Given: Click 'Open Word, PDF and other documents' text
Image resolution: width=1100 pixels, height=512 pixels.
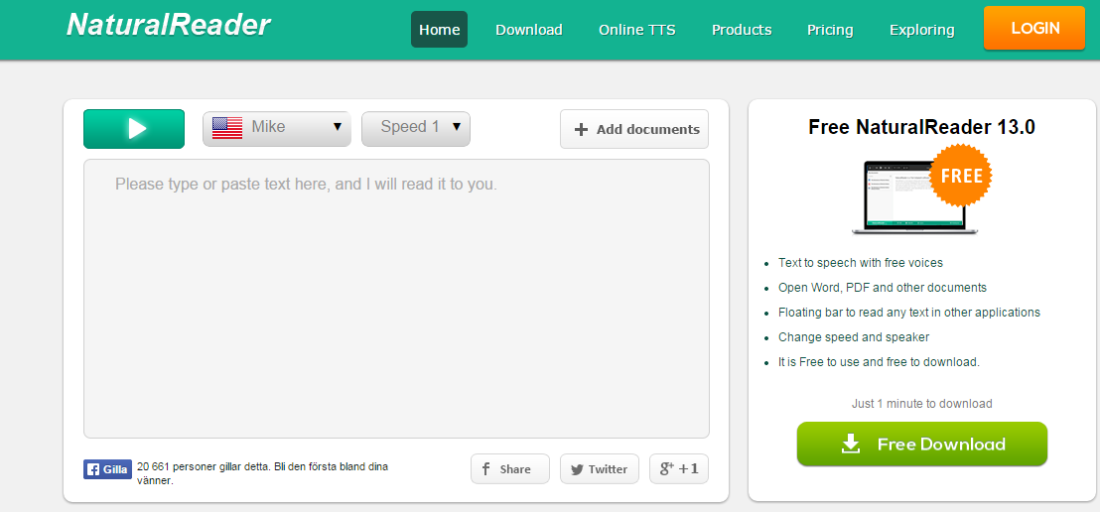Looking at the screenshot, I should (x=883, y=288).
